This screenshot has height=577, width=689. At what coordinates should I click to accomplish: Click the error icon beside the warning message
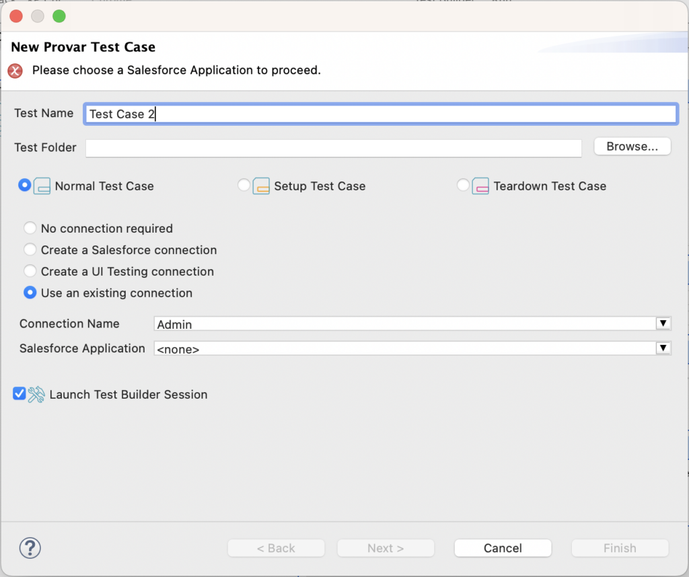click(14, 70)
